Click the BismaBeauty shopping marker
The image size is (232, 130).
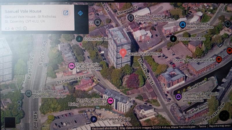pos(182,24)
